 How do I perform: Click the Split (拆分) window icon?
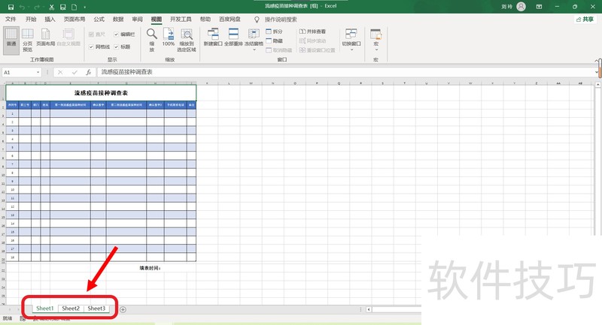[274, 32]
